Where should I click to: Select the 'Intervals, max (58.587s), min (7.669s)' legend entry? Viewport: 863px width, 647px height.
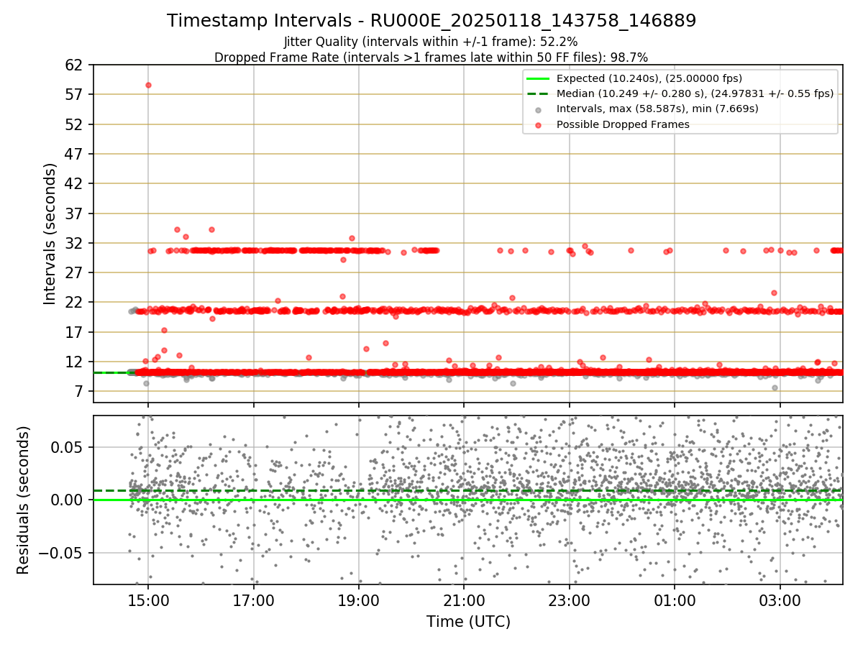pyautogui.click(x=657, y=109)
